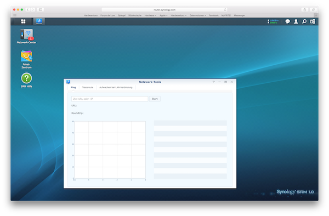Screen dimensions: 329x216
Task: Expand the Hardwareluxx bookmarks folder dropdown
Action: click(179, 15)
